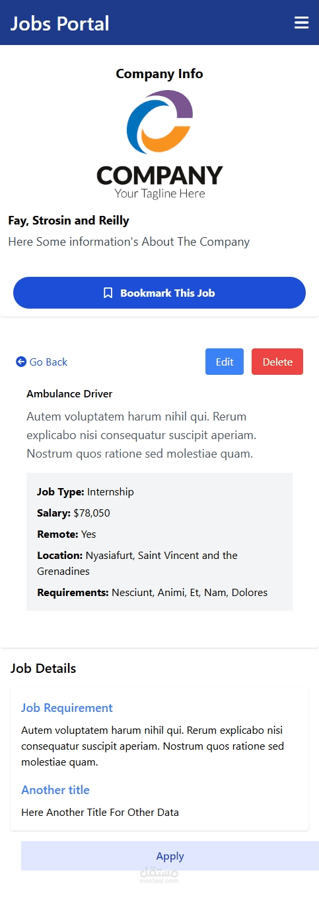Click the Company Info heading
This screenshot has height=902, width=319.
click(x=159, y=74)
